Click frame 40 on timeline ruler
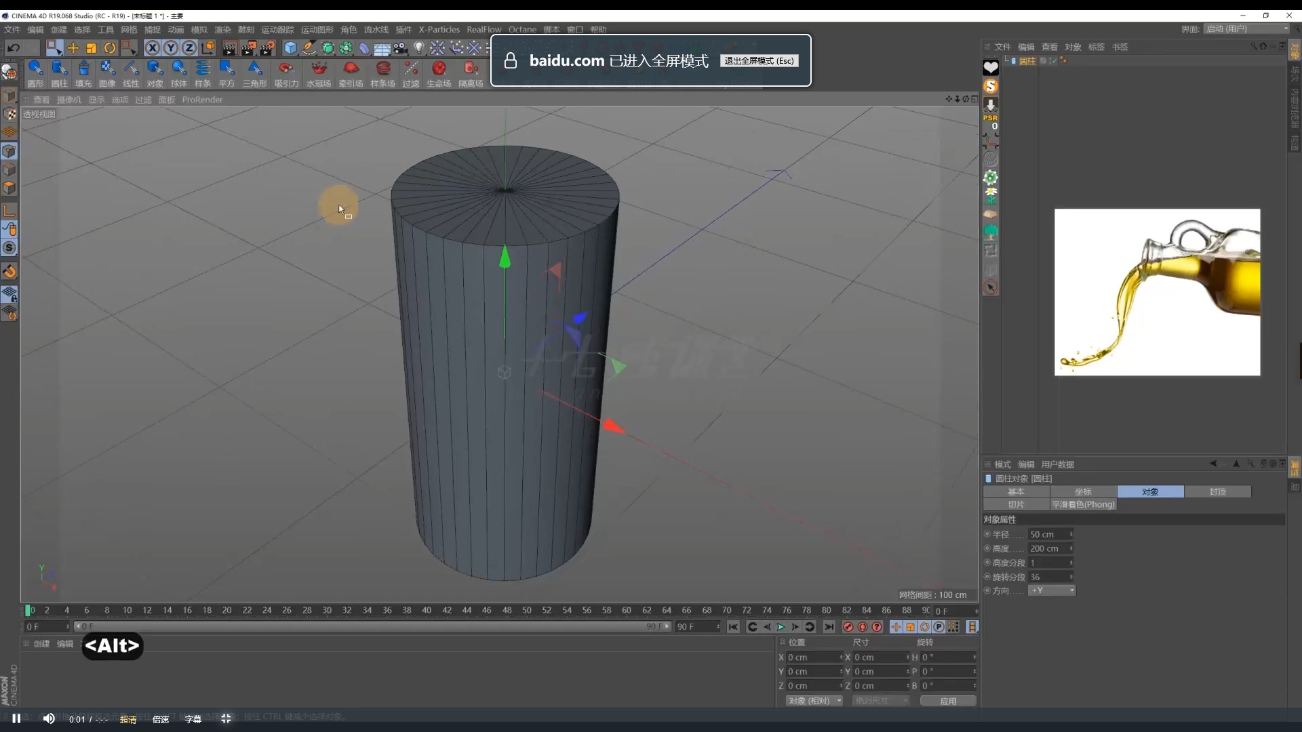 (x=427, y=610)
